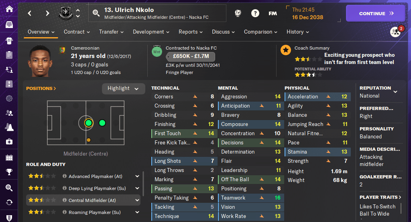This screenshot has width=411, height=222.
Task: Expand the Advanced Playmaker (At) role row
Action: click(x=137, y=176)
